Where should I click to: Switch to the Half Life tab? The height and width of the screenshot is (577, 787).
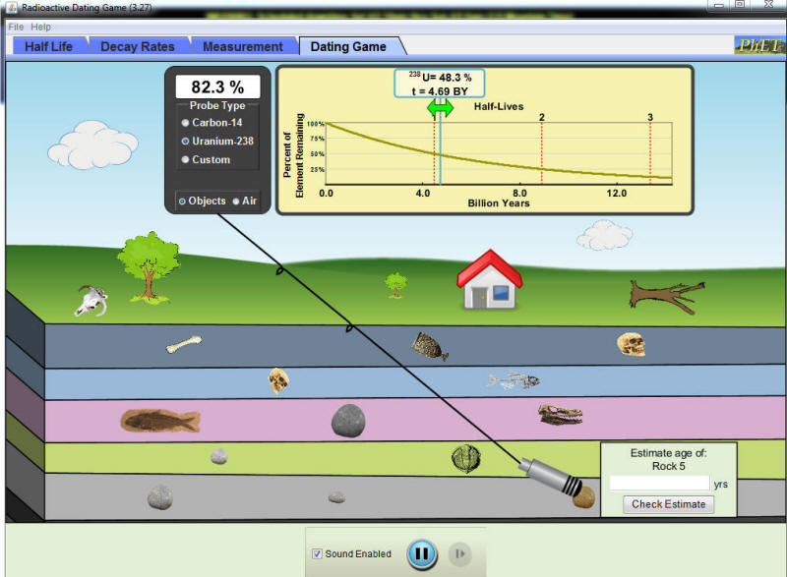(x=48, y=46)
